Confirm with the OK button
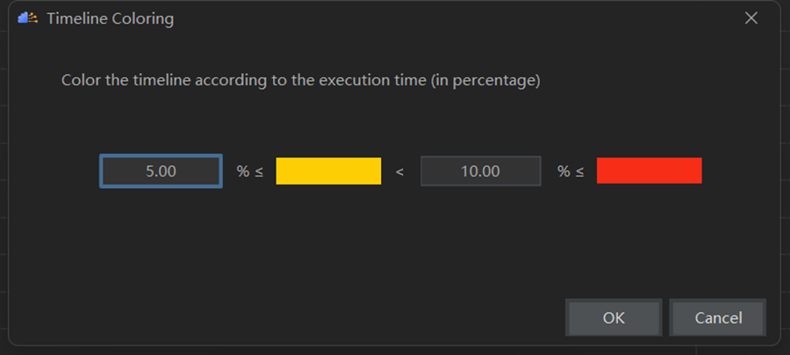 [614, 318]
